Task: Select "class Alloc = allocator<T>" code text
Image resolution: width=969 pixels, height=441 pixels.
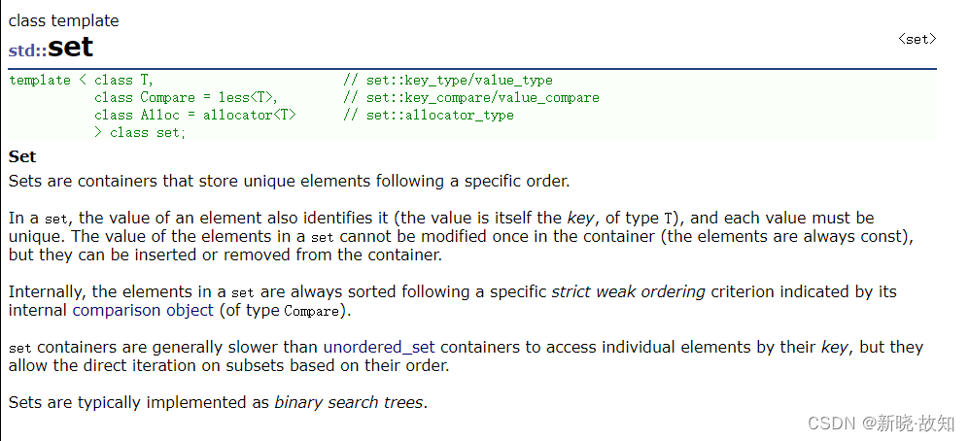Action: pyautogui.click(x=195, y=115)
